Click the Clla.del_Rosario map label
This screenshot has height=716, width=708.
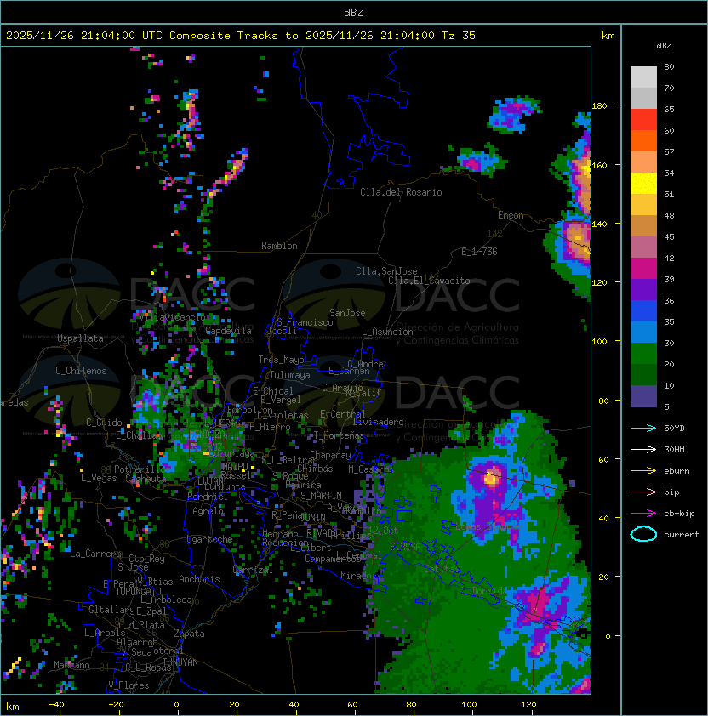(401, 192)
